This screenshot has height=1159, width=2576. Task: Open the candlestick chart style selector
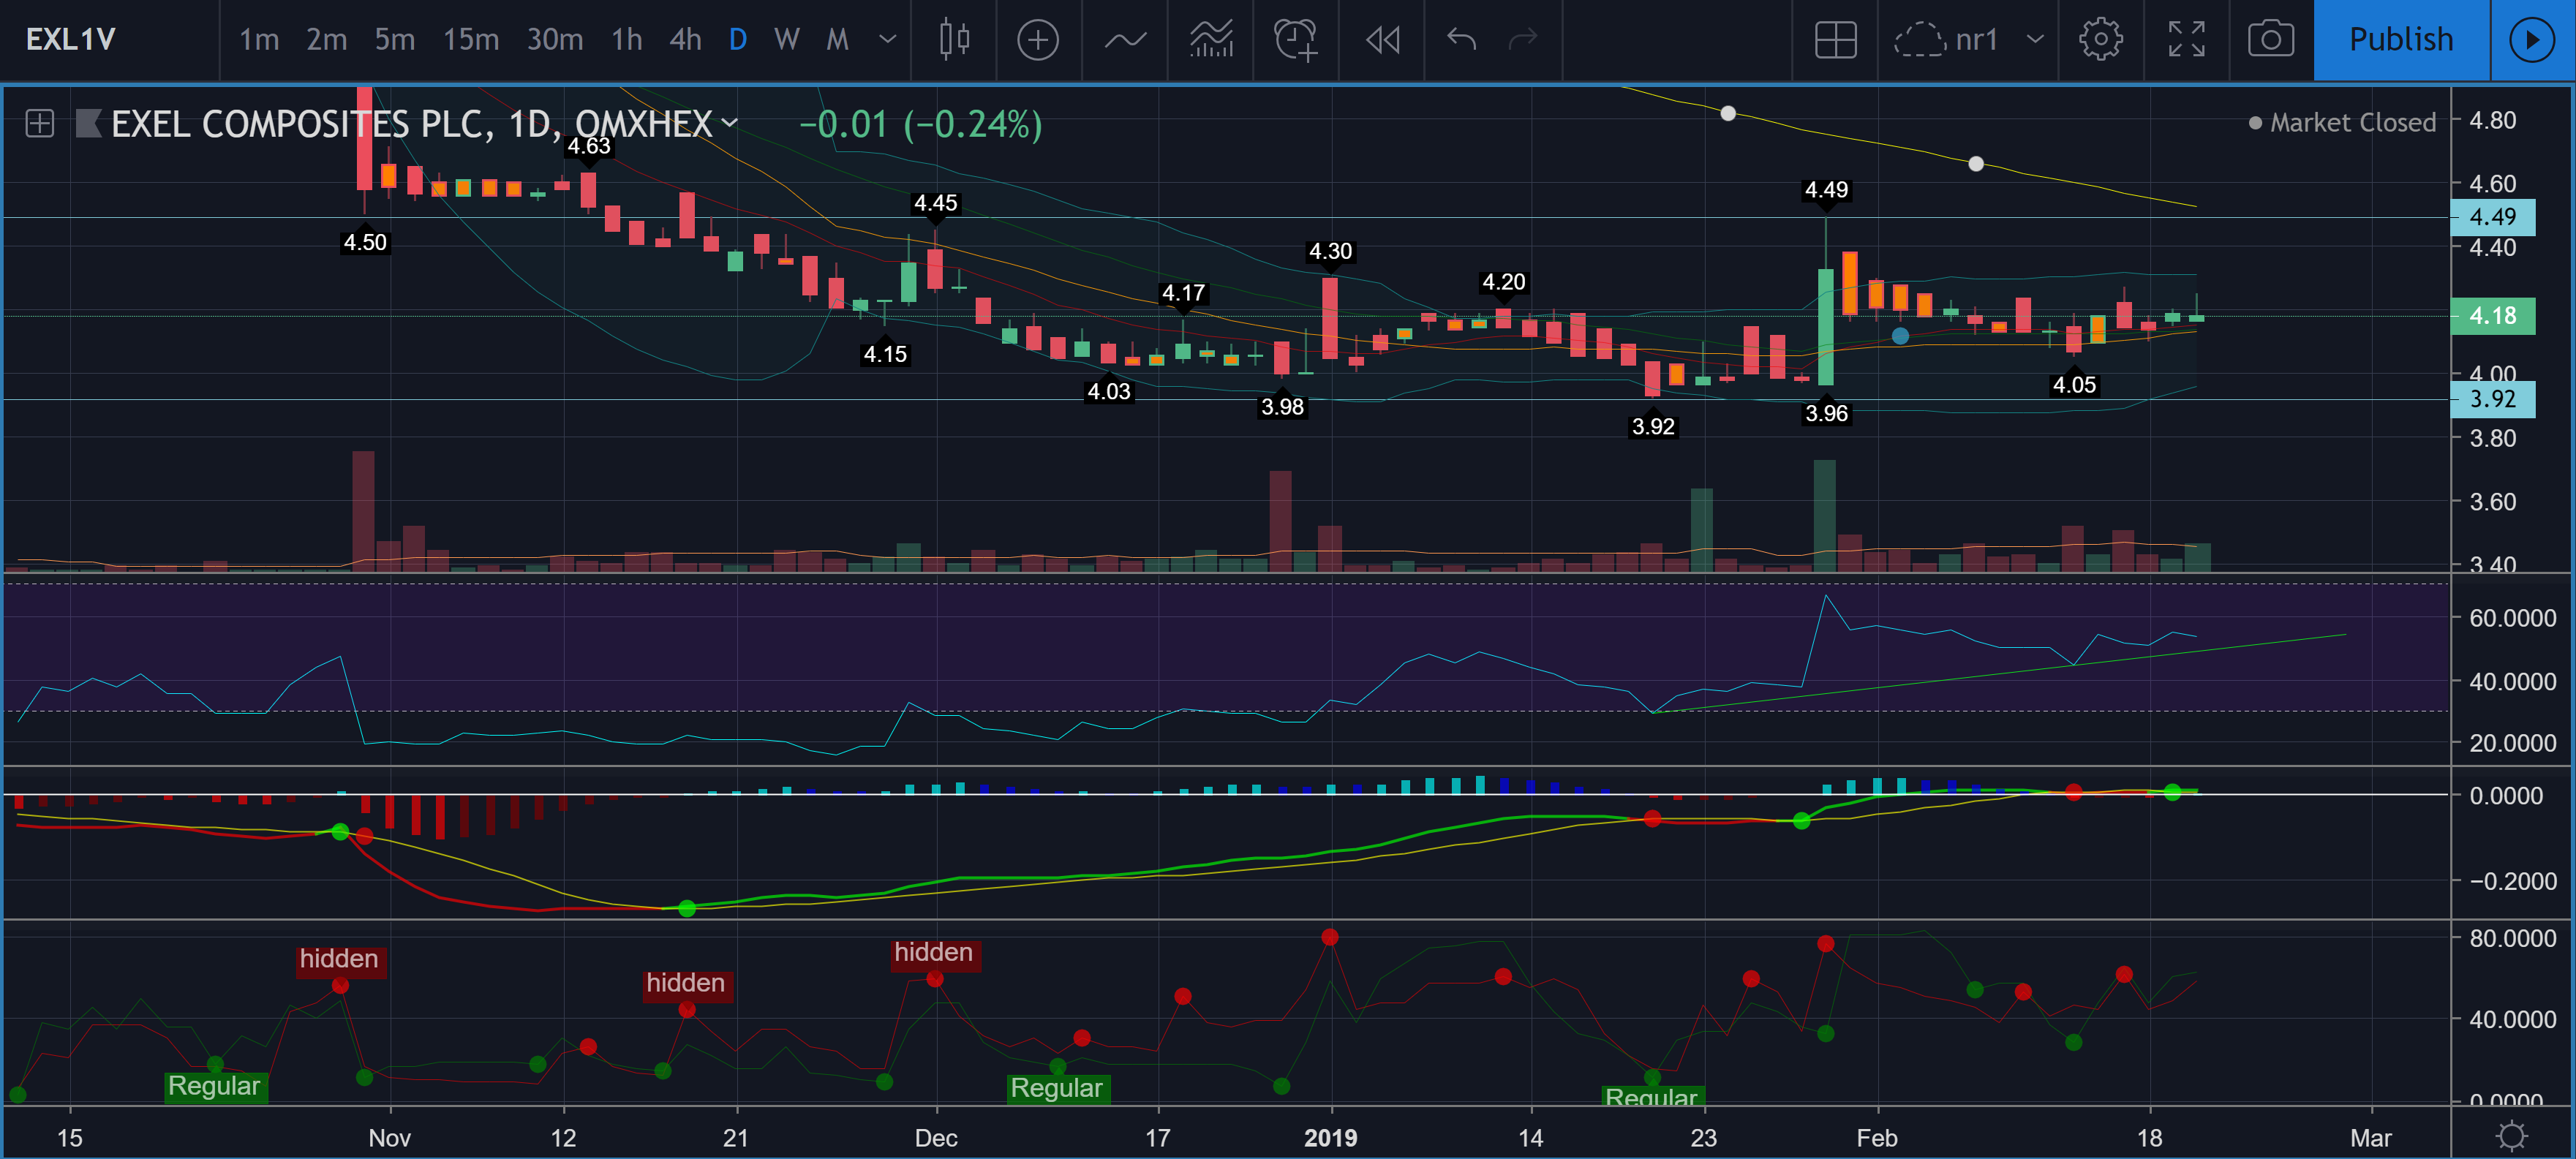click(954, 40)
